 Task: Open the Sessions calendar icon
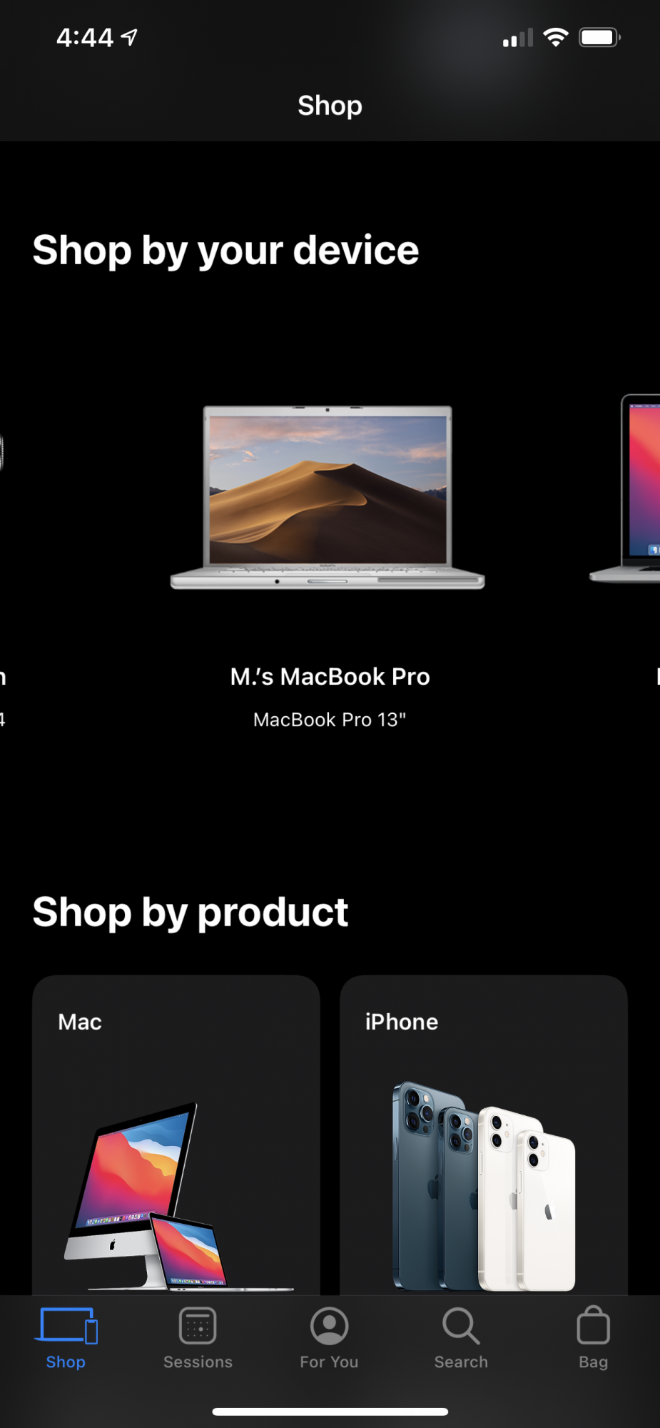click(x=198, y=1326)
